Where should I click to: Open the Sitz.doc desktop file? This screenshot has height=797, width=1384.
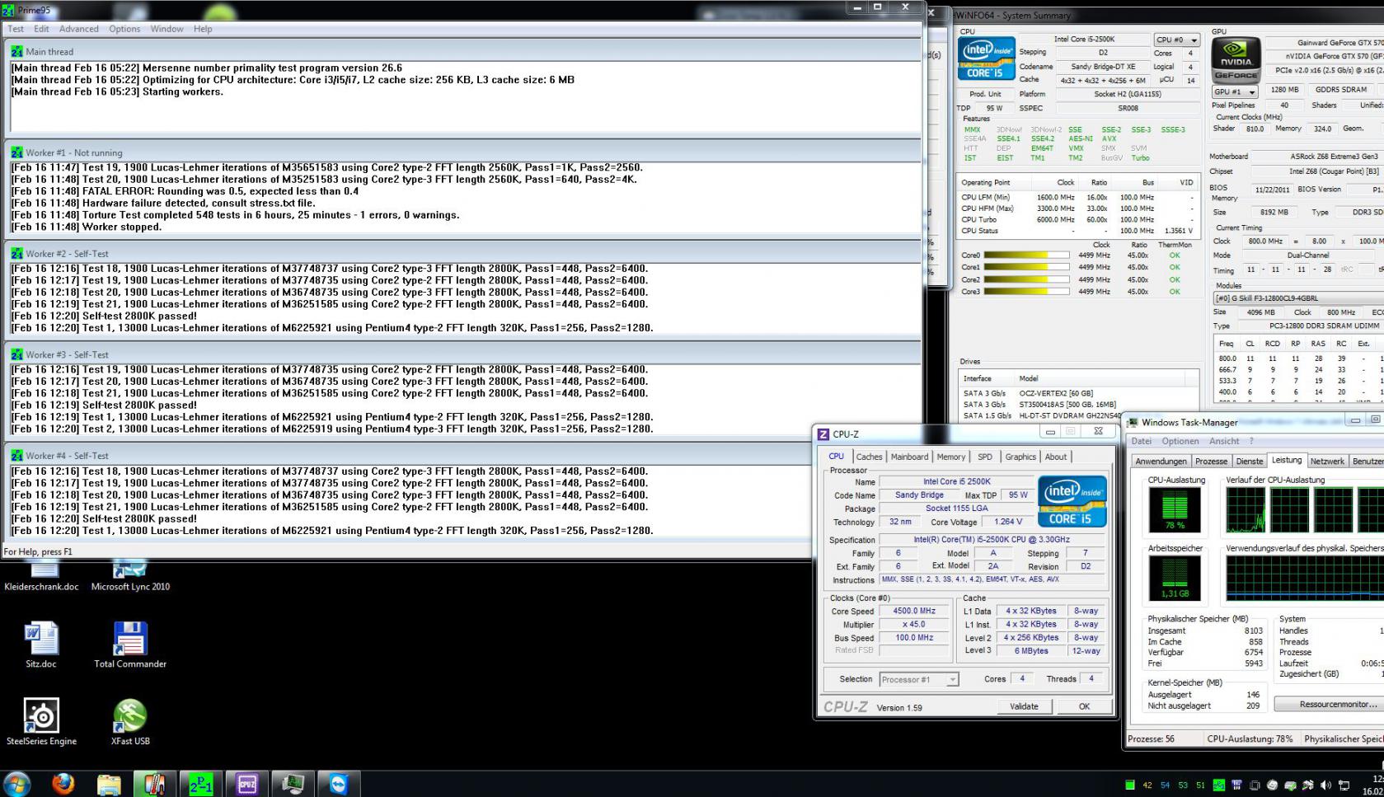[x=41, y=645]
